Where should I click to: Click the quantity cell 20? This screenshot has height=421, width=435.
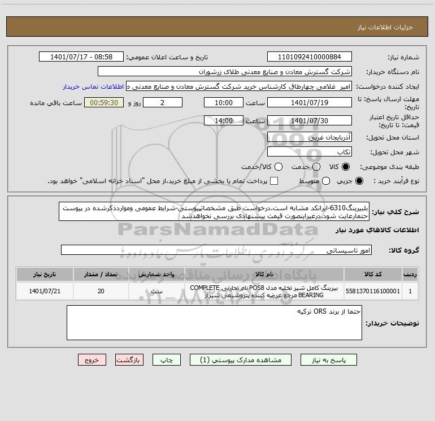101,291
